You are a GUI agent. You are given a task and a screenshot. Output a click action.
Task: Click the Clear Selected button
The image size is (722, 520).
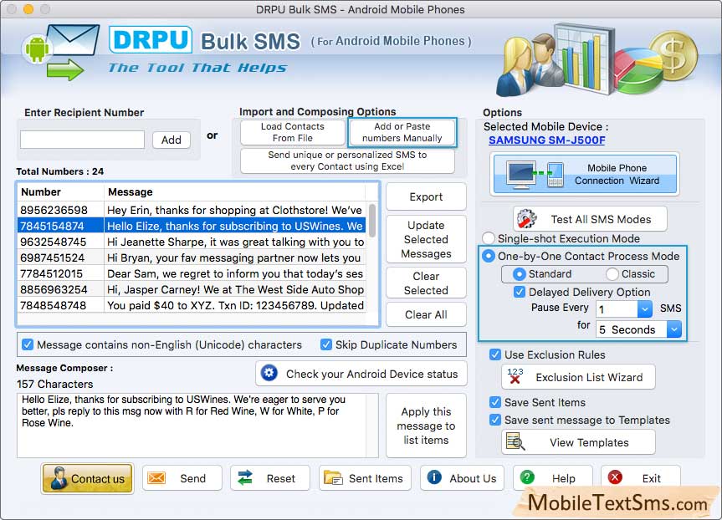coord(426,283)
